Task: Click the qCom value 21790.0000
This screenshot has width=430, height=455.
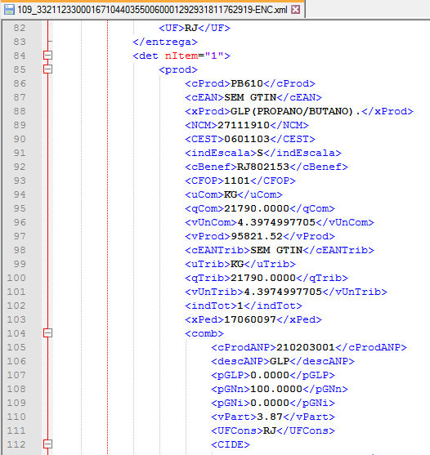Action: [257, 208]
